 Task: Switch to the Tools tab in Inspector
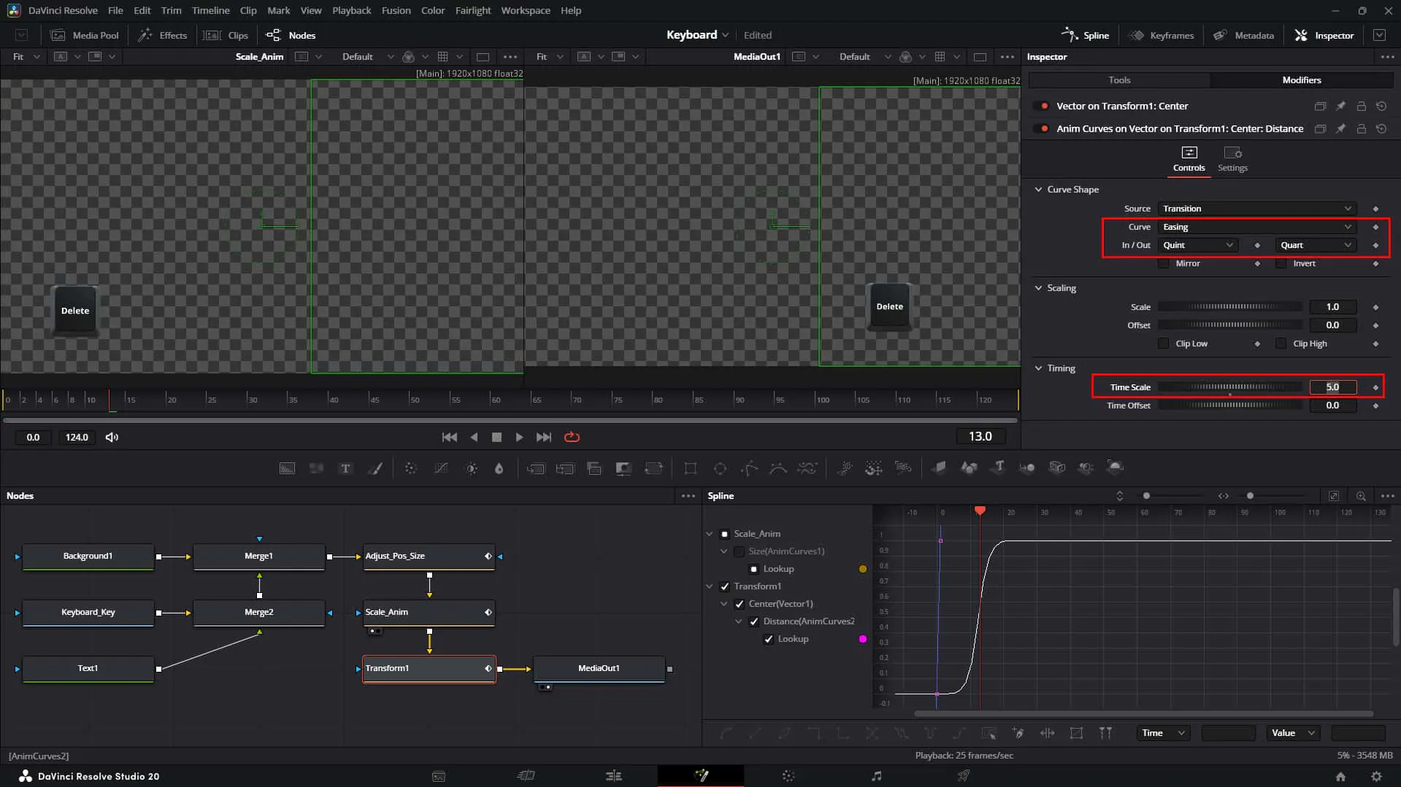[x=1119, y=80]
